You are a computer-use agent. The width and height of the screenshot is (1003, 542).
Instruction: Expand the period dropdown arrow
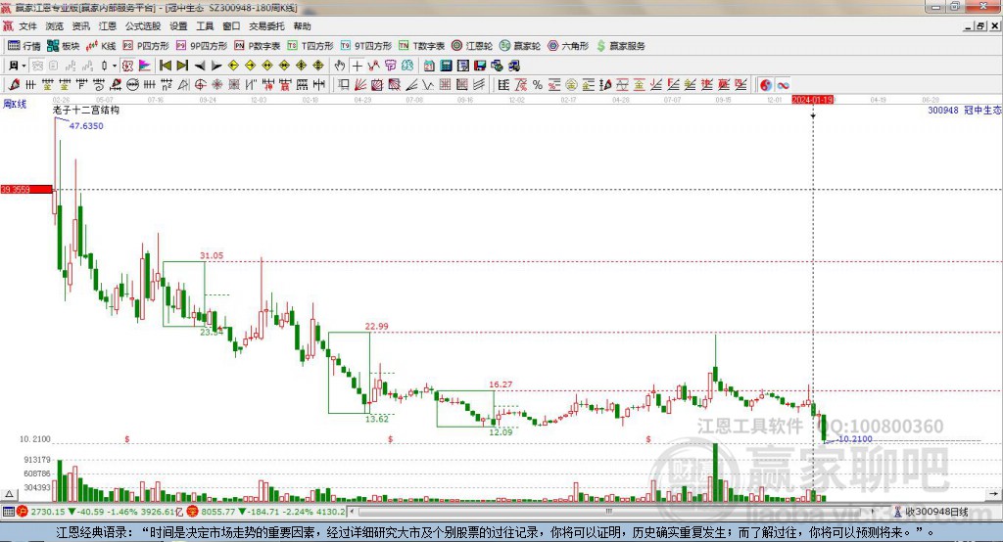click(x=24, y=66)
